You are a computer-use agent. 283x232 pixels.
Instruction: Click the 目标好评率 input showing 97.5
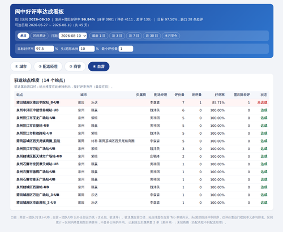tap(44, 49)
